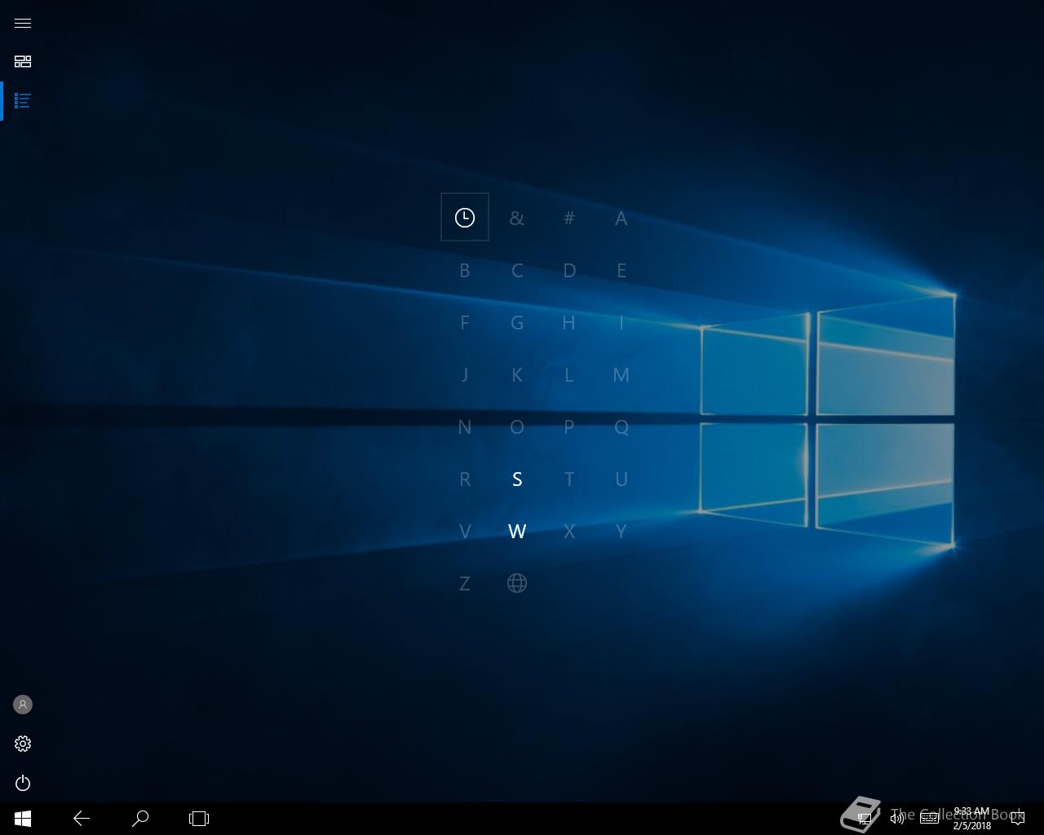Open the volume speaker tray icon

point(897,819)
